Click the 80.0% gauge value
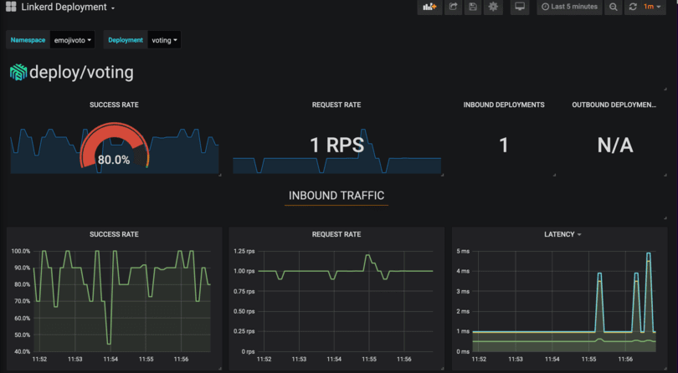 click(114, 160)
